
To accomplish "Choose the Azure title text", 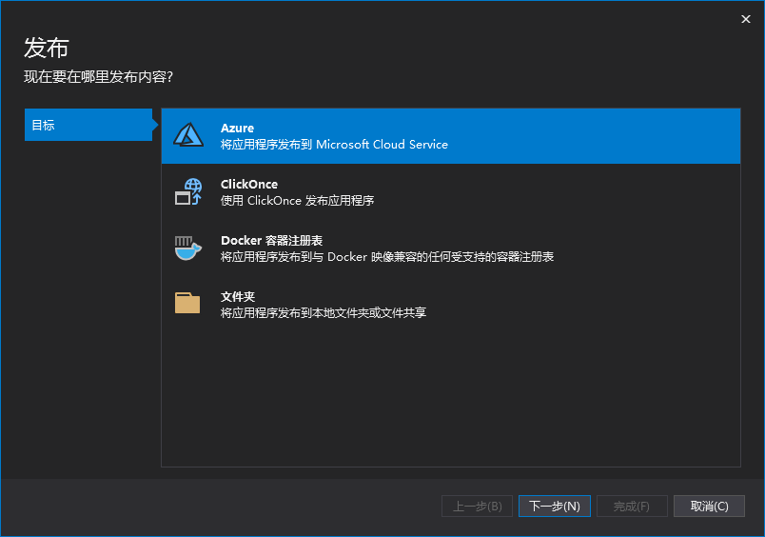I will coord(237,128).
